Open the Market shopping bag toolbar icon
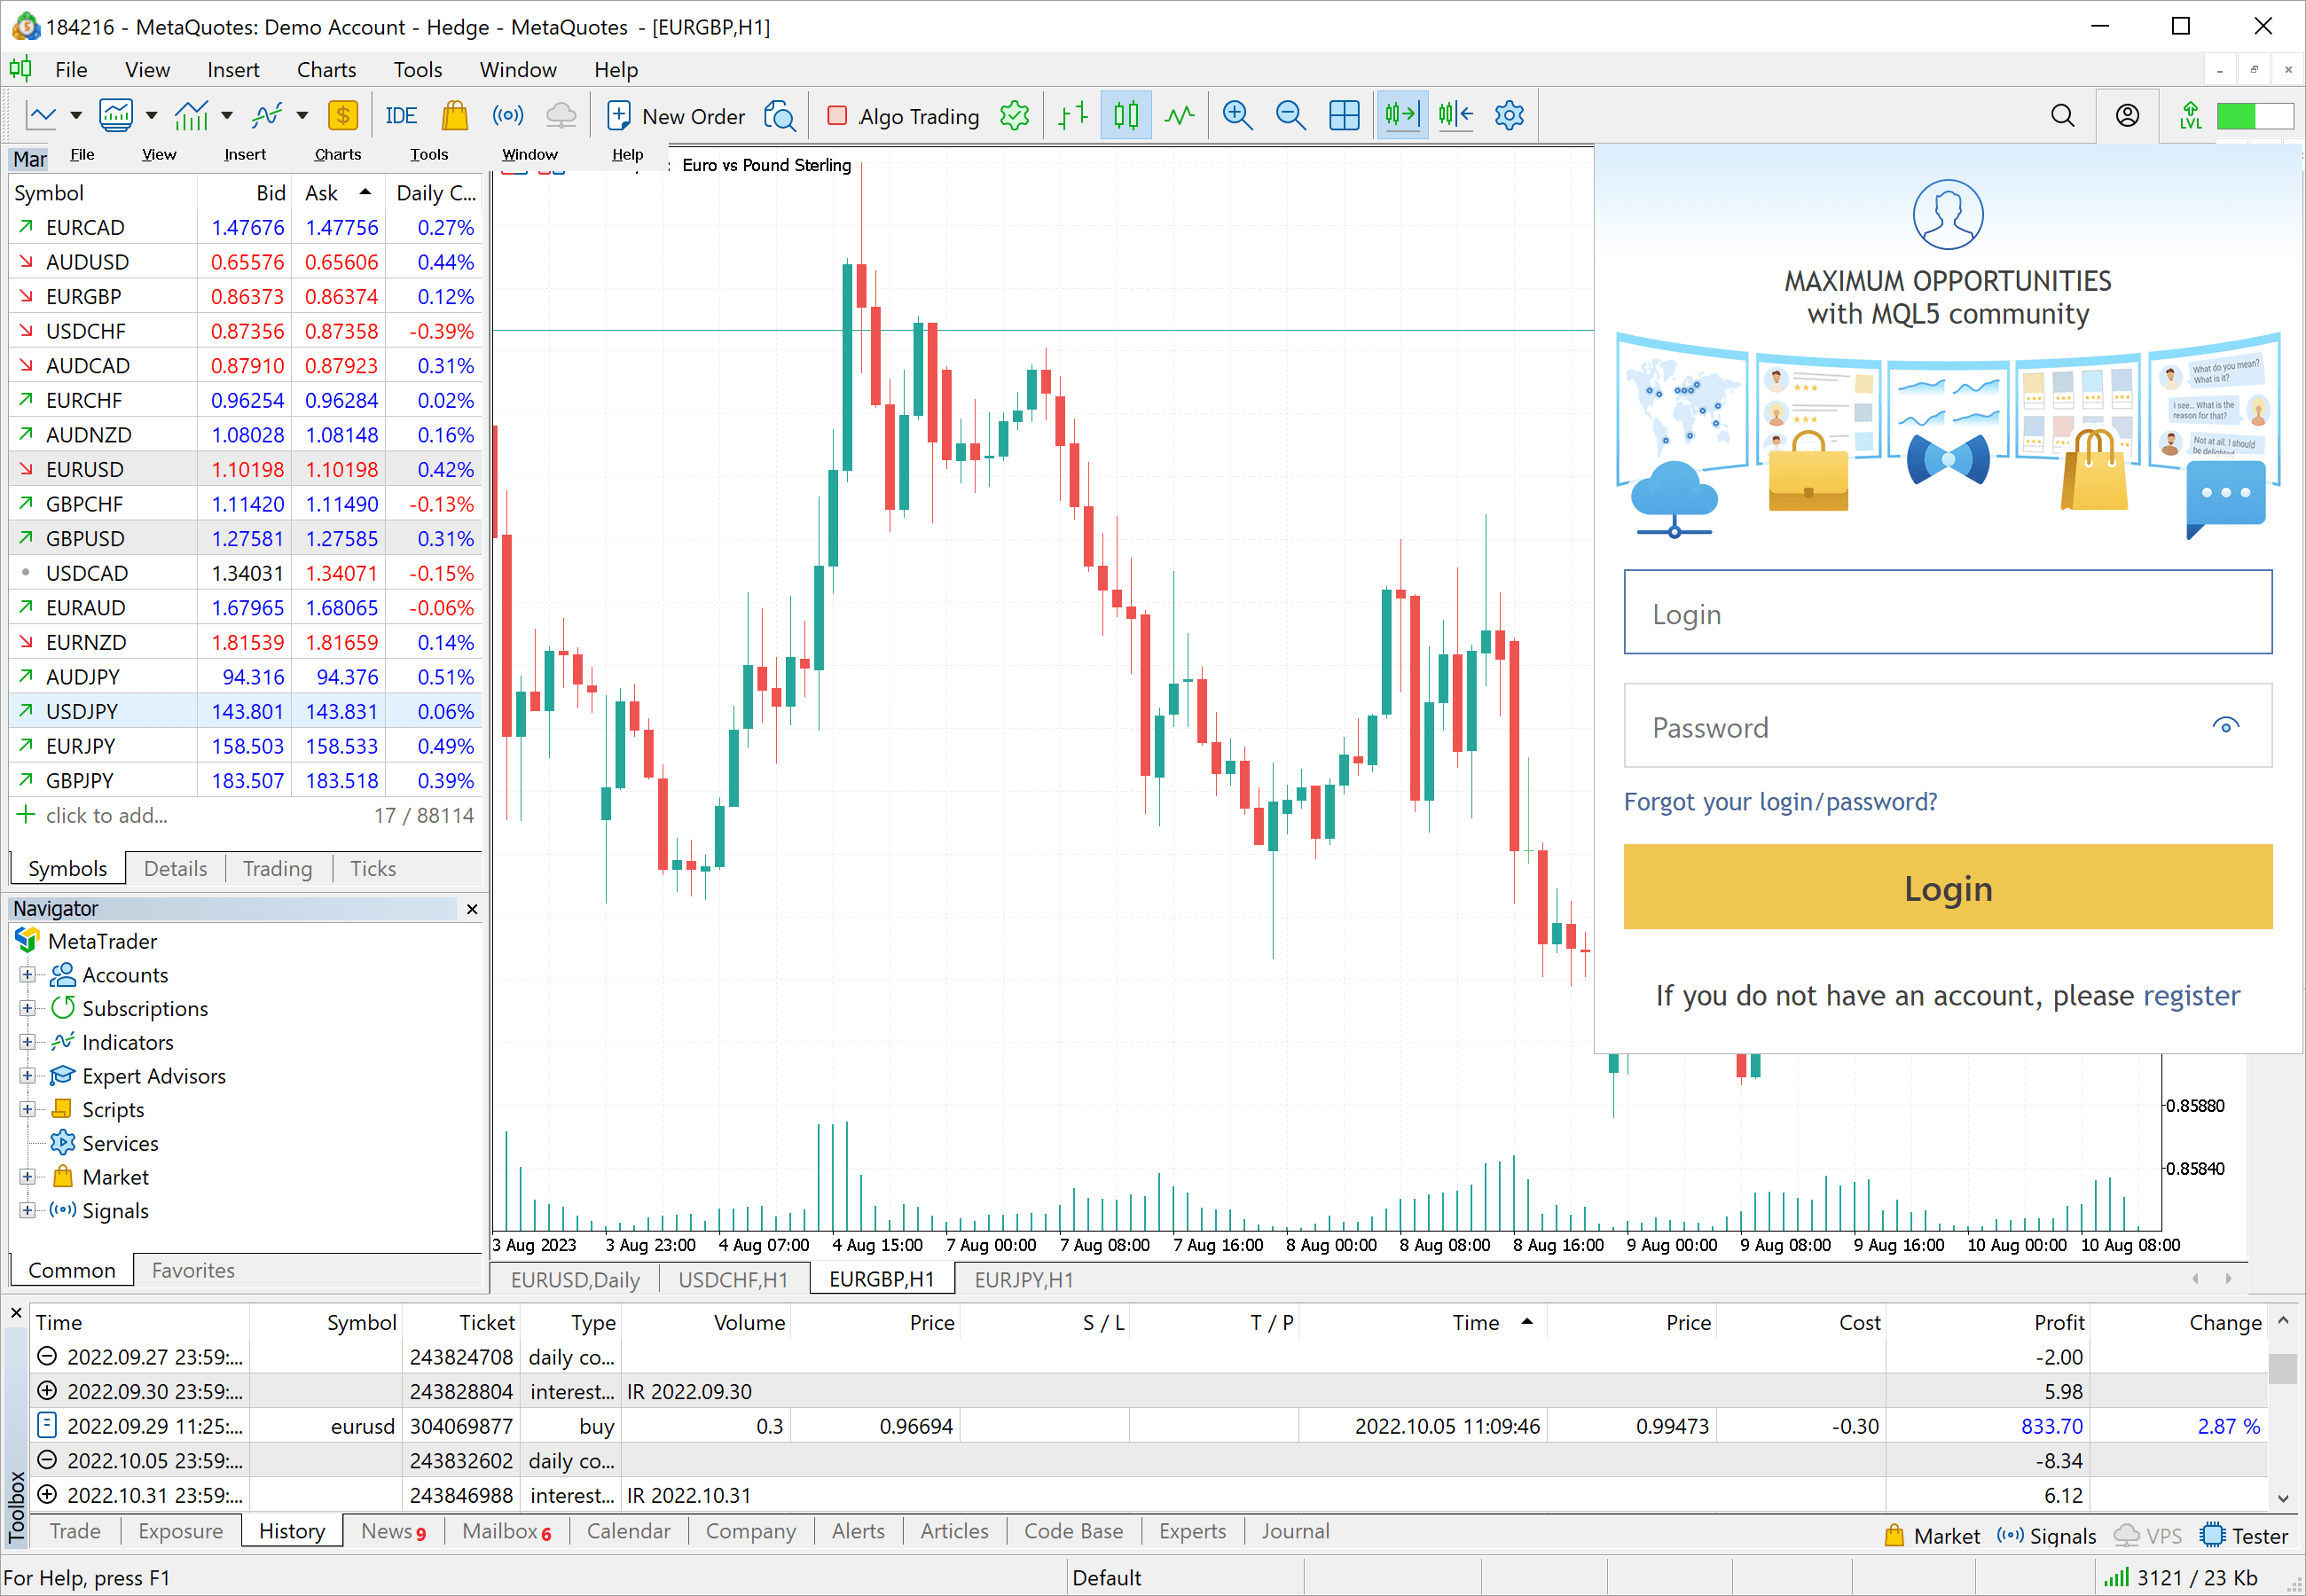Image resolution: width=2306 pixels, height=1596 pixels. 455,116
